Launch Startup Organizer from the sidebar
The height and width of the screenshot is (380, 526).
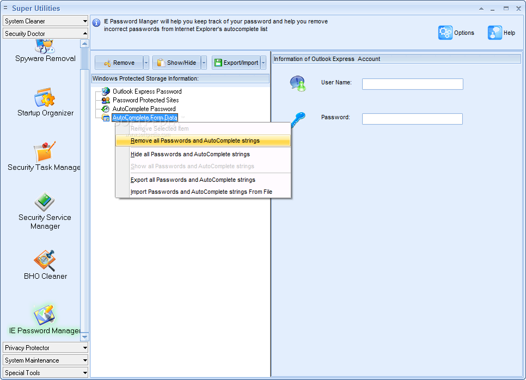point(45,97)
